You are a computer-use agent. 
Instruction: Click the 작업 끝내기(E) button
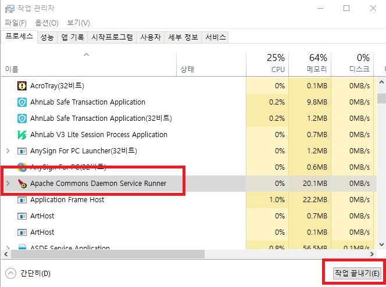tap(357, 273)
